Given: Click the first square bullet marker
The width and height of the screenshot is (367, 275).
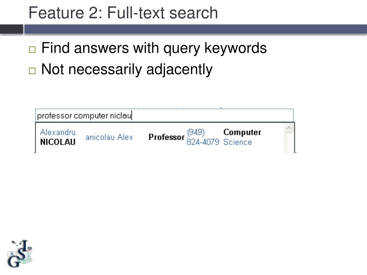Looking at the screenshot, I should 32,49.
